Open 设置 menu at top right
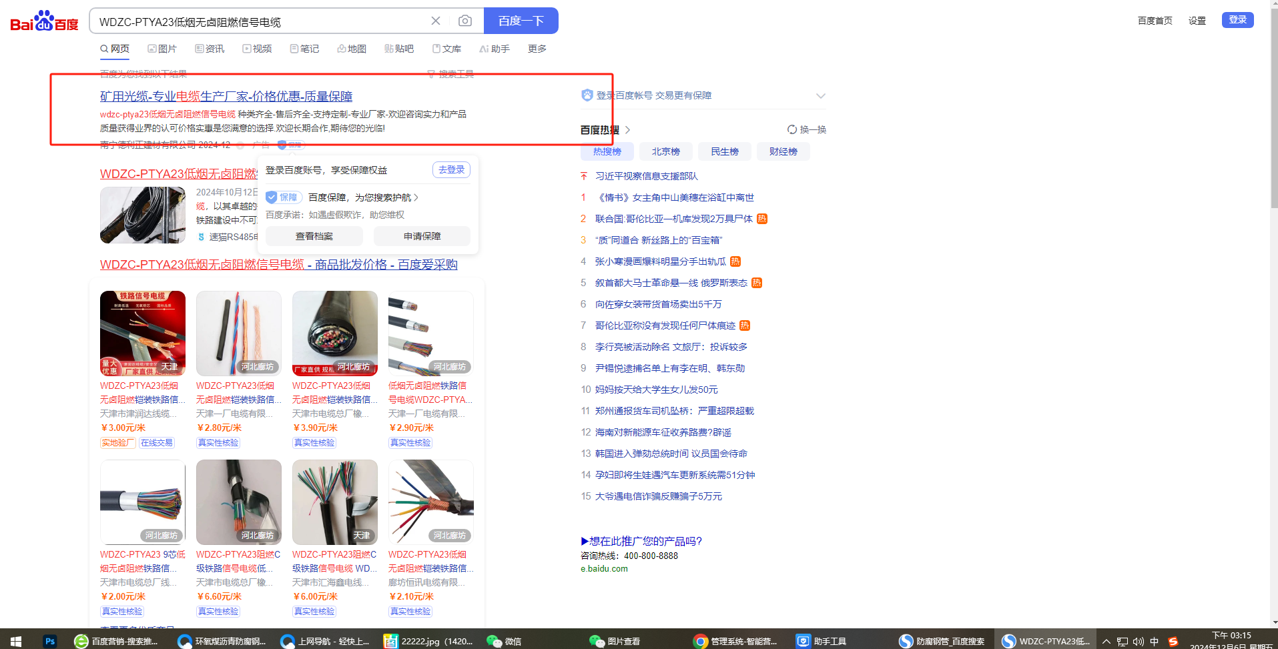The width and height of the screenshot is (1278, 649). coord(1197,21)
